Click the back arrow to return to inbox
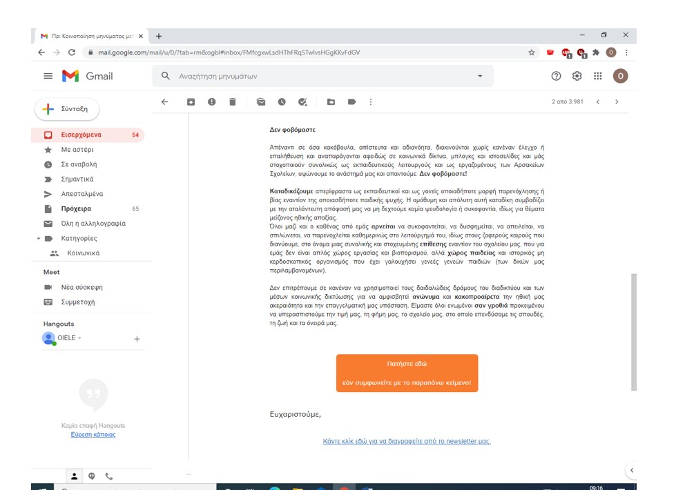Screen dimensions: 685x490 tap(164, 102)
